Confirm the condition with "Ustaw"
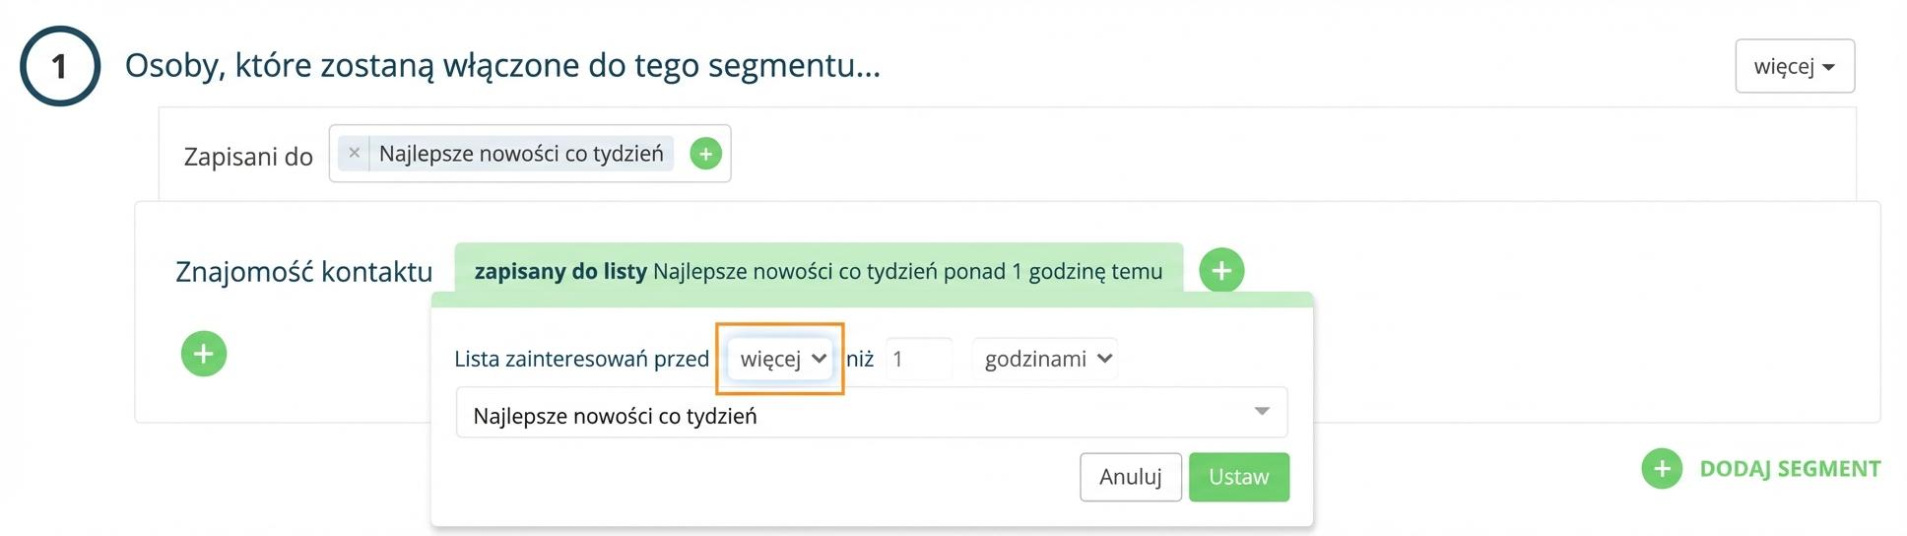The width and height of the screenshot is (1907, 536). [1239, 477]
